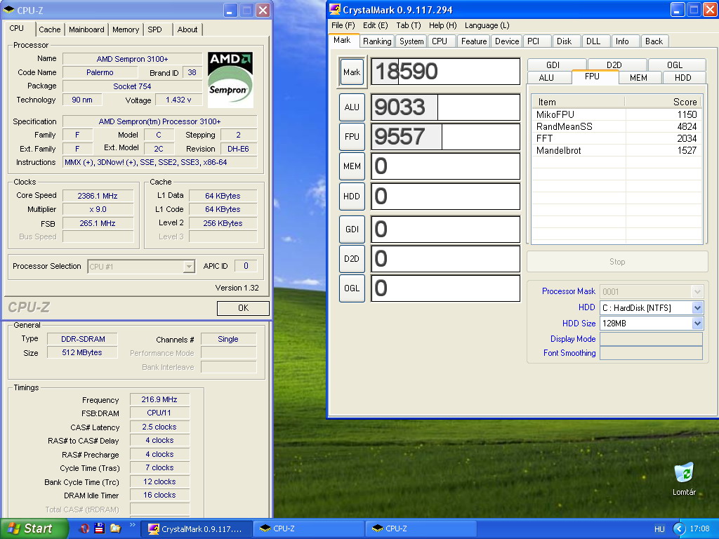Click the Display Mode field
Viewport: 719px width, 539px height.
[x=651, y=339]
